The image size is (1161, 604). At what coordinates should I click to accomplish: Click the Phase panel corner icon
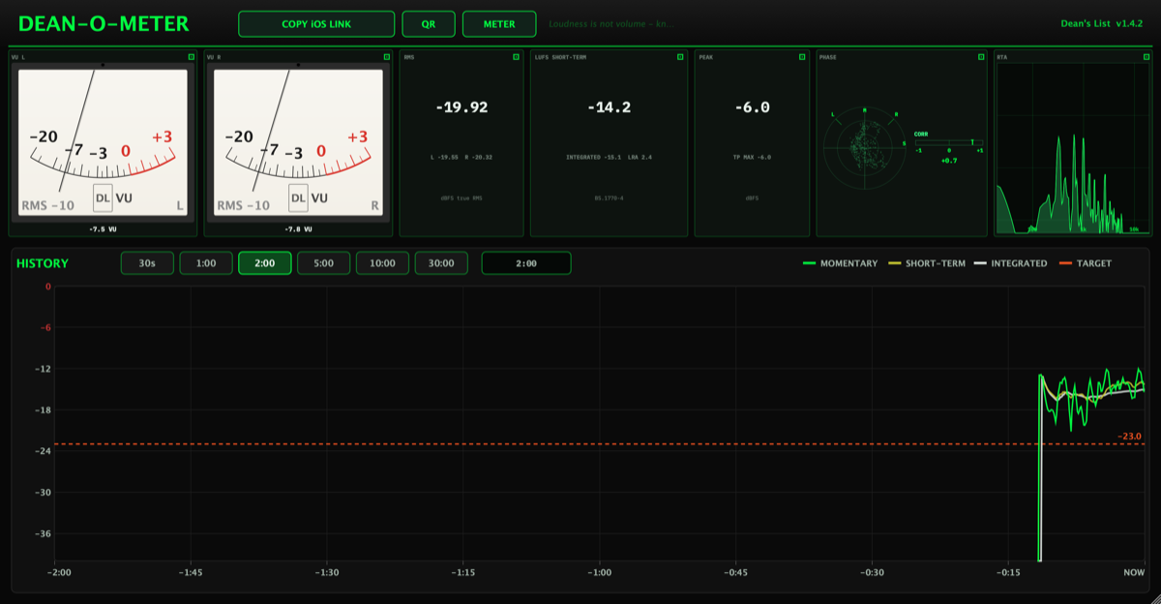981,57
